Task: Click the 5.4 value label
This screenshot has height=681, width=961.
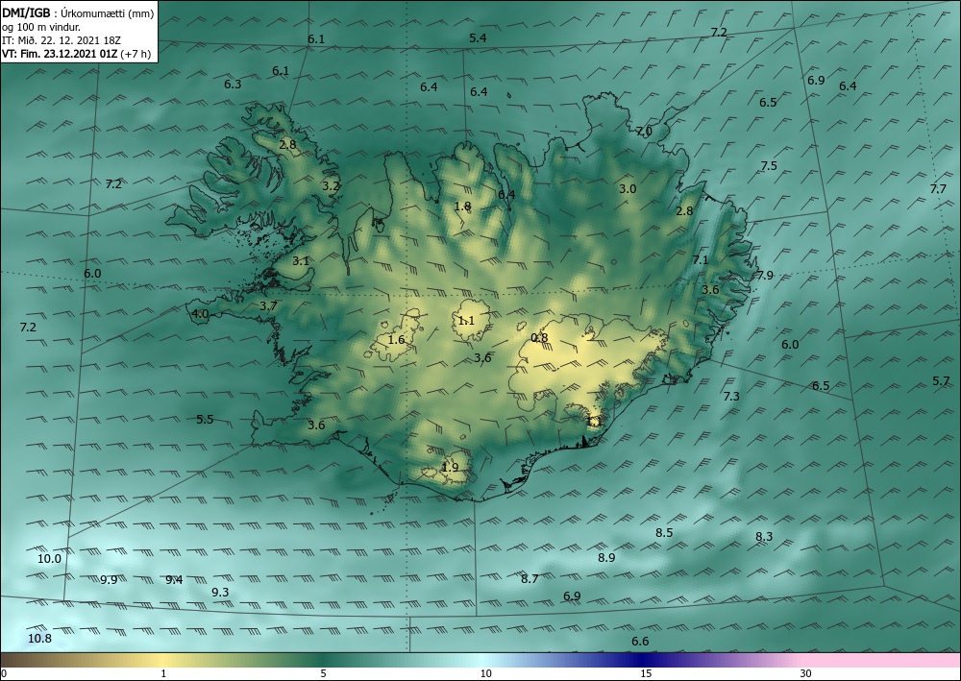Action: pyautogui.click(x=478, y=38)
